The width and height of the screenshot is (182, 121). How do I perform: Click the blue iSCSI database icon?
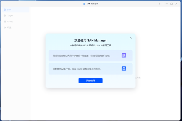point(124,69)
